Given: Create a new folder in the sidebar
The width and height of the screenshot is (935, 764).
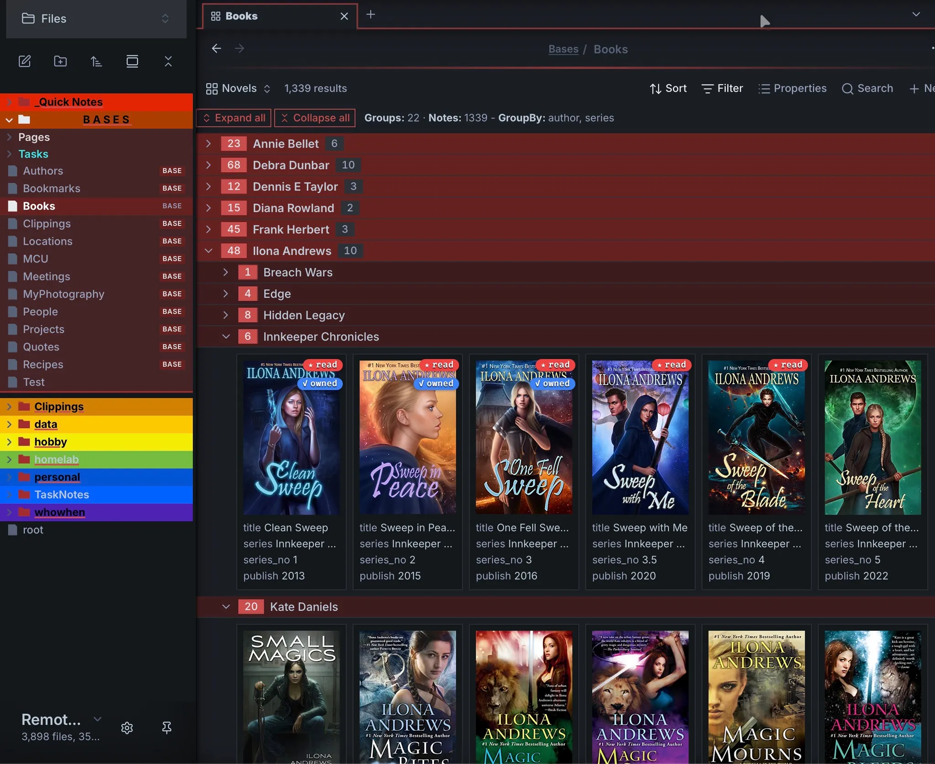Looking at the screenshot, I should (x=60, y=61).
